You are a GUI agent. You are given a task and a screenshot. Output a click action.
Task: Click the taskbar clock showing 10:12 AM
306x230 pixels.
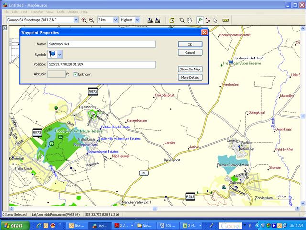tap(296, 226)
